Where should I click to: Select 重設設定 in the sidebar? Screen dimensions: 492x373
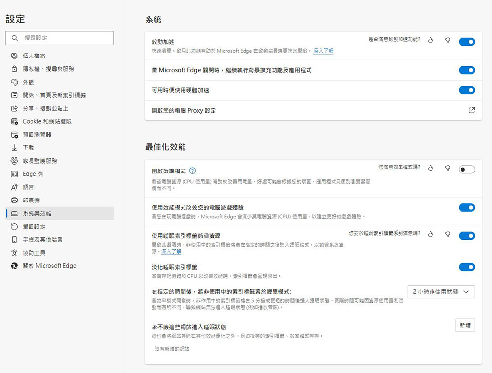[34, 227]
